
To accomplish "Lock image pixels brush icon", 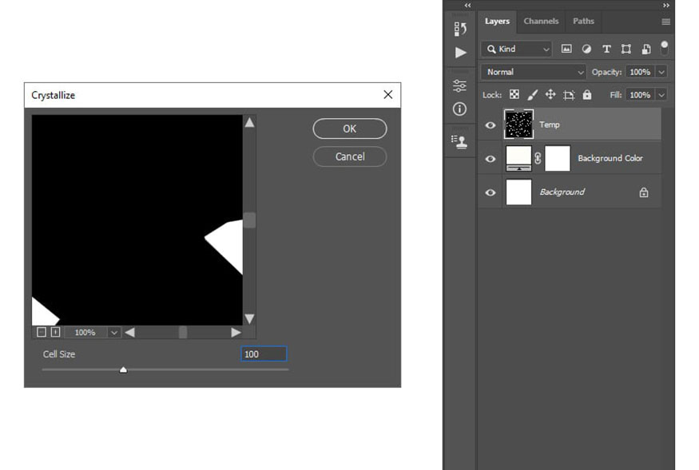I will coord(532,94).
